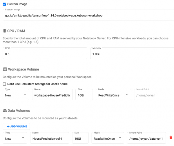Expand the data volume Mode dropdown
The width and height of the screenshot is (174, 146).
coord(107,138)
